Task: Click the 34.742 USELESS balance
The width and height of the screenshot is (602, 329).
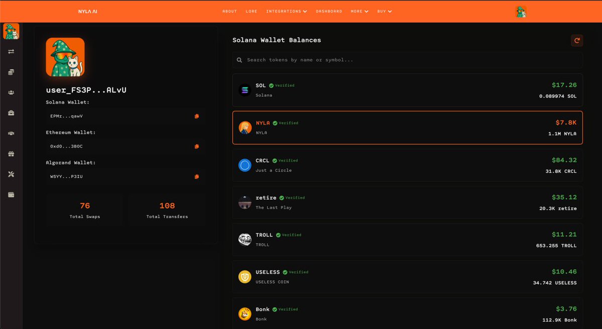Action: click(555, 283)
